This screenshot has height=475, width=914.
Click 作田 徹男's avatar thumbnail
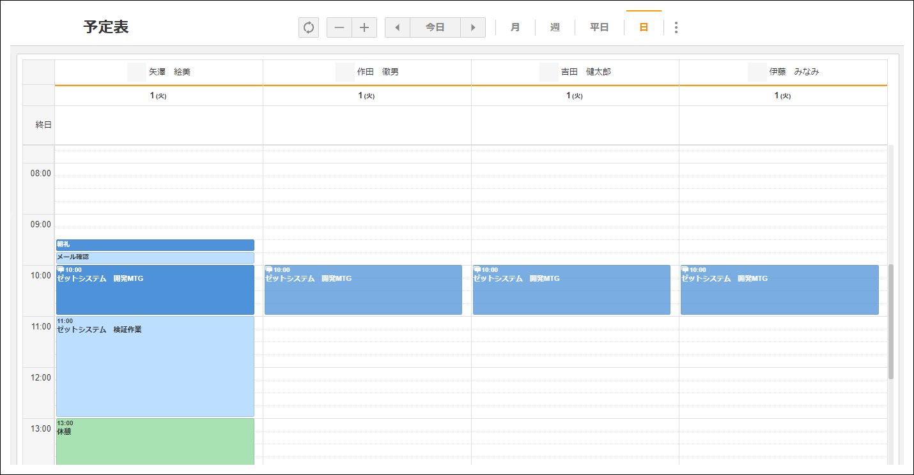(345, 72)
